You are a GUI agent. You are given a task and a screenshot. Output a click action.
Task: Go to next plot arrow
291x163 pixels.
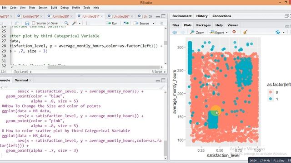pos(183,32)
